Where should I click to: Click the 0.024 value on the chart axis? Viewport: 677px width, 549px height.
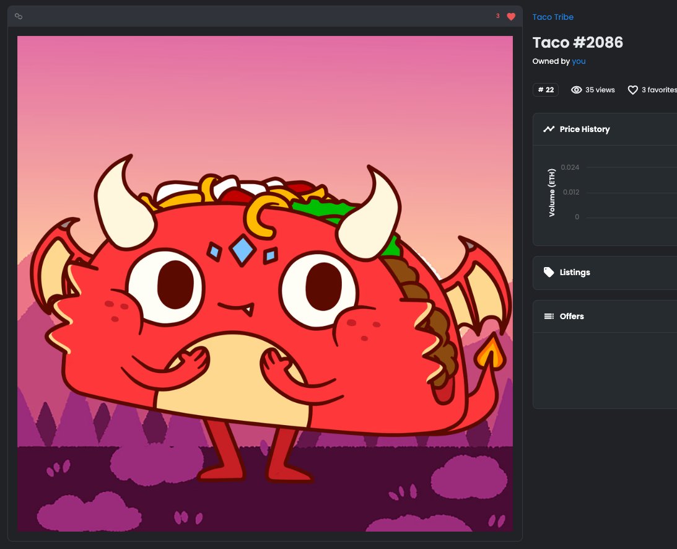[570, 167]
